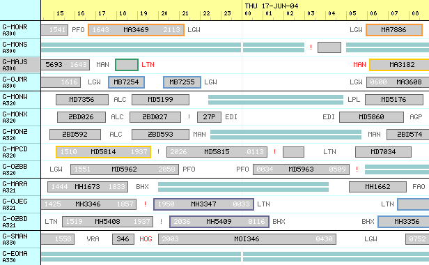Click warning mark after MH3346 flight

click(145, 204)
